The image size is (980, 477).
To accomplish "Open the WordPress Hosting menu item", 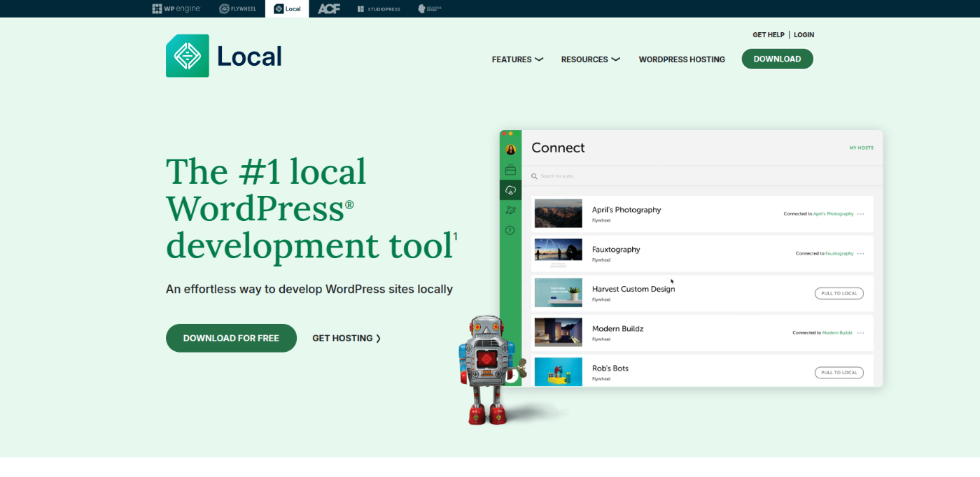I will [x=682, y=59].
